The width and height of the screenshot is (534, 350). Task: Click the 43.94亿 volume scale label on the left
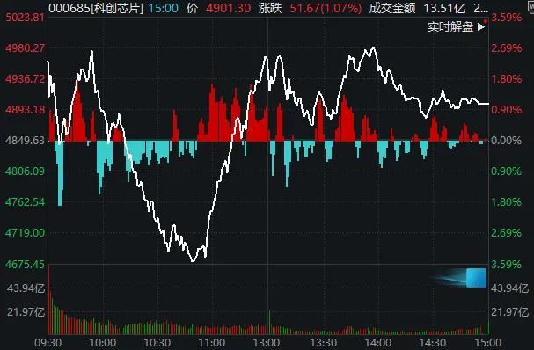[x=26, y=288]
